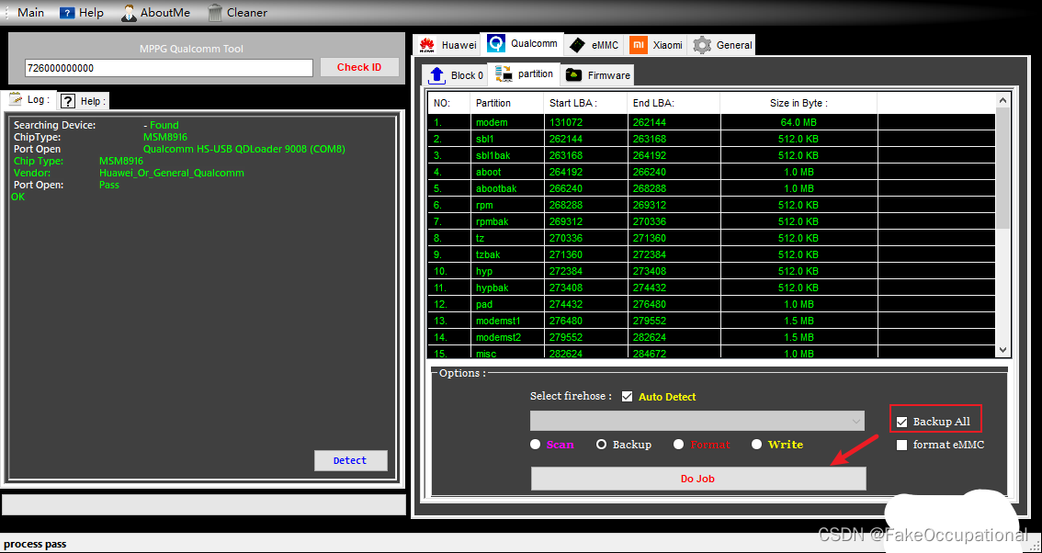This screenshot has height=553, width=1042.
Task: Select the hypbak partition name
Action: (x=493, y=288)
